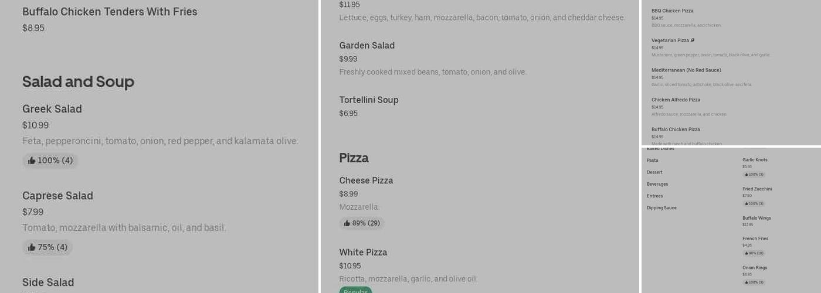
Task: Select the Pasta category in the menu sidebar
Action: pyautogui.click(x=653, y=161)
